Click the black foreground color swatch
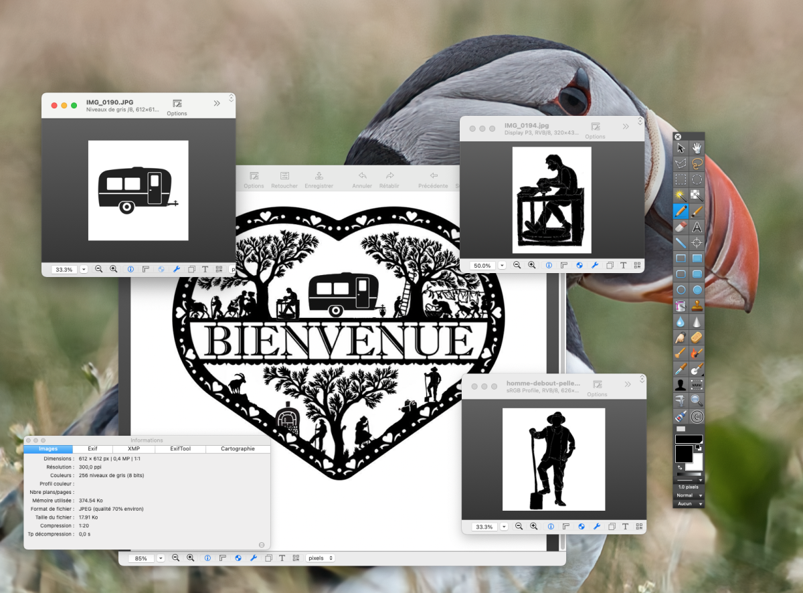Screen dimensions: 803x593 pyautogui.click(x=683, y=454)
